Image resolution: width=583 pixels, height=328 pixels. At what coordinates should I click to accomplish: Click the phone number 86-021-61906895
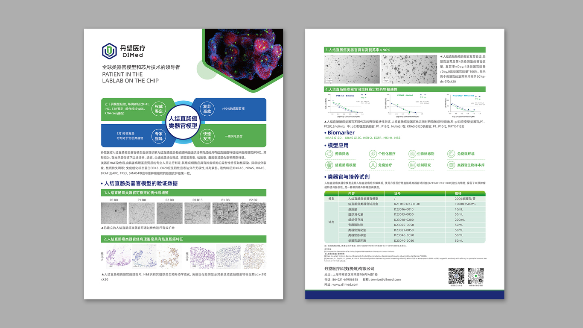(345, 279)
